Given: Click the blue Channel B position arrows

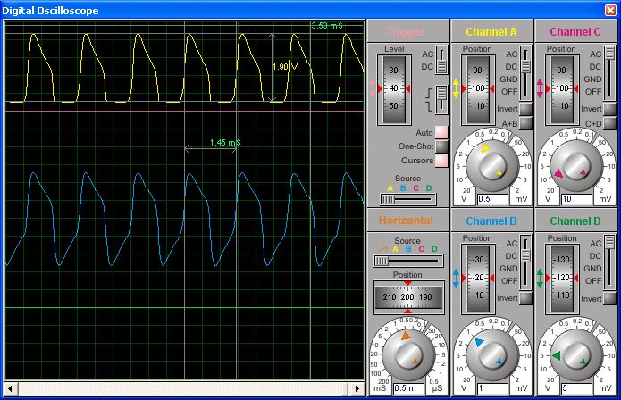Looking at the screenshot, I should click(x=456, y=279).
